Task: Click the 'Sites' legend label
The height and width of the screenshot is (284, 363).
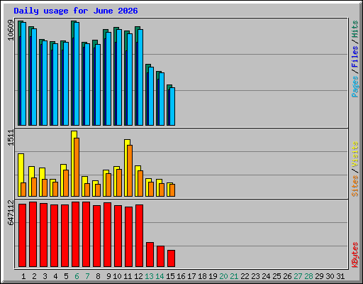Action: pos(355,186)
